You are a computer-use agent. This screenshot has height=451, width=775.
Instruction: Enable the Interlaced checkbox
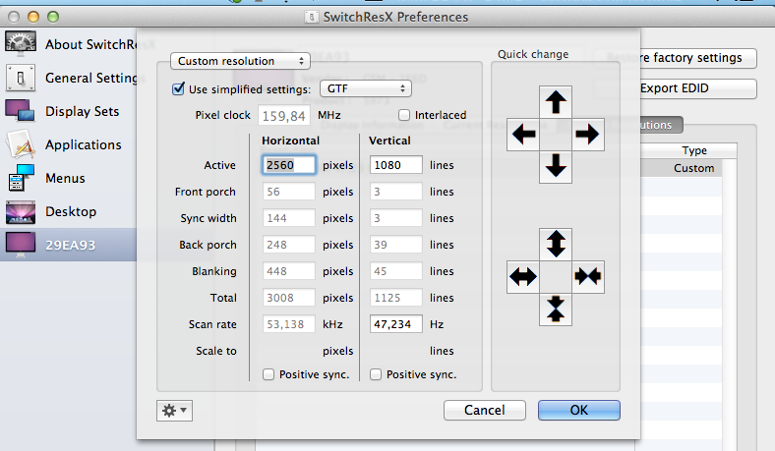404,115
